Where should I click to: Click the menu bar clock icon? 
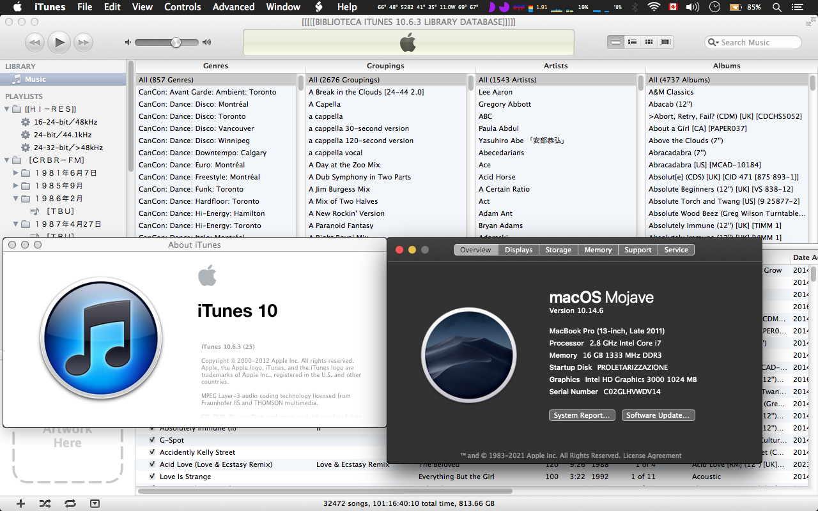coord(715,7)
